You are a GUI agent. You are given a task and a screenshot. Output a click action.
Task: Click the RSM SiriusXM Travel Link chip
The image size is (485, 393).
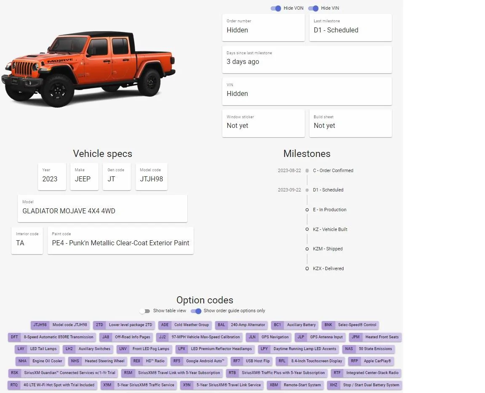(x=172, y=373)
